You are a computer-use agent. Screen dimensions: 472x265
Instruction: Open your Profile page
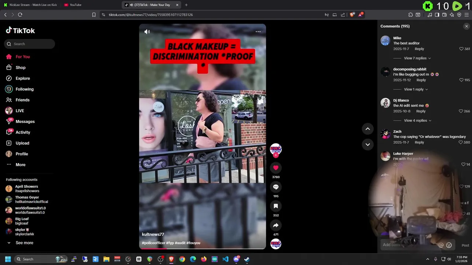point(22,154)
